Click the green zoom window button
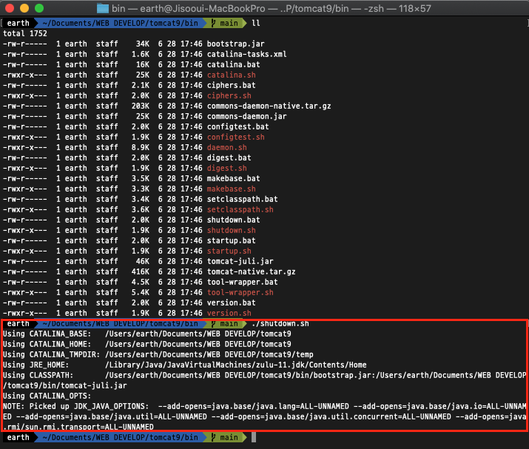This screenshot has width=529, height=449. pos(39,8)
